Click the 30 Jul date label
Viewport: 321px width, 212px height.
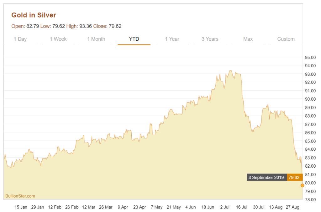point(259,207)
